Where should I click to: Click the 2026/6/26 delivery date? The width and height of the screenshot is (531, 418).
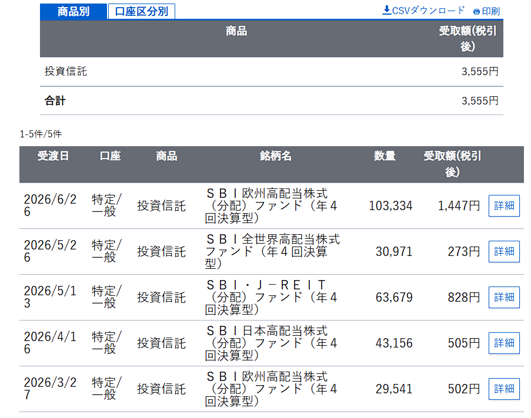click(50, 205)
